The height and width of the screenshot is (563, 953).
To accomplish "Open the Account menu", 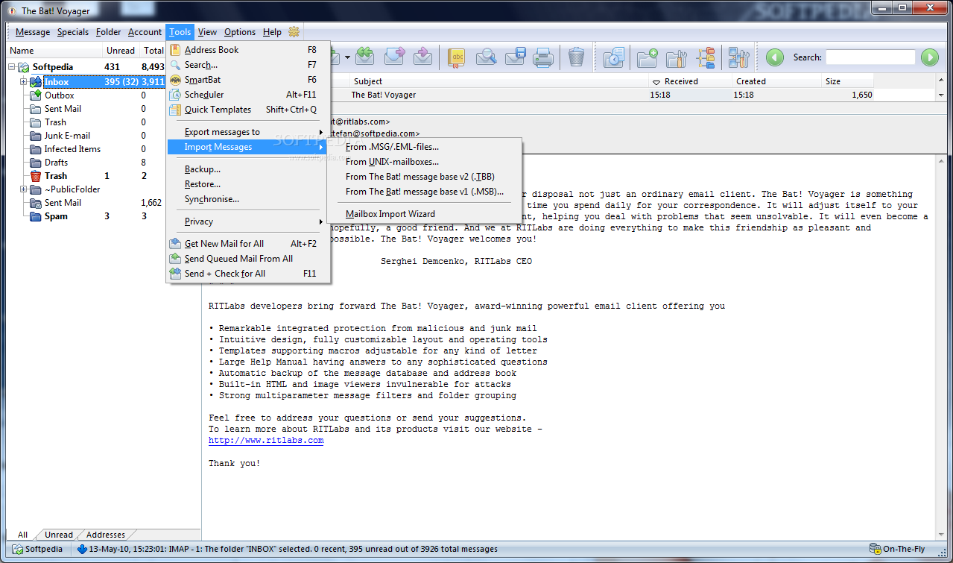I will 145,32.
